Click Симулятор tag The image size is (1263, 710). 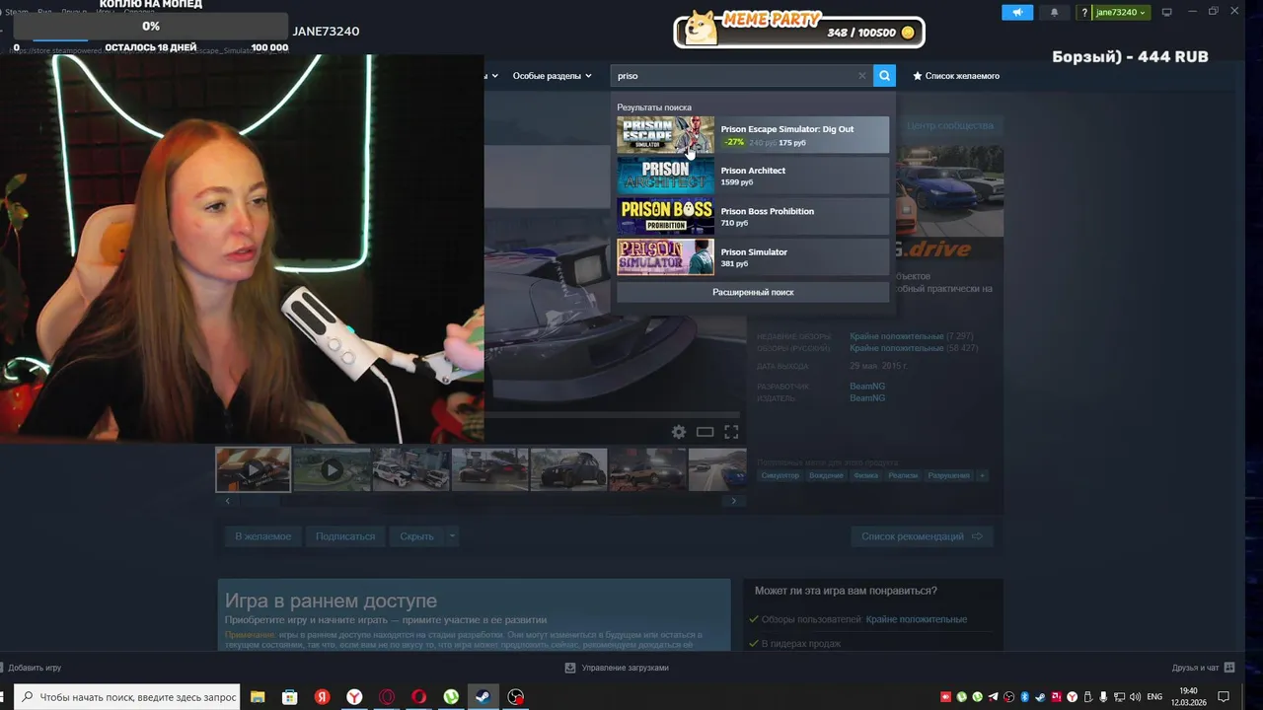coord(780,475)
